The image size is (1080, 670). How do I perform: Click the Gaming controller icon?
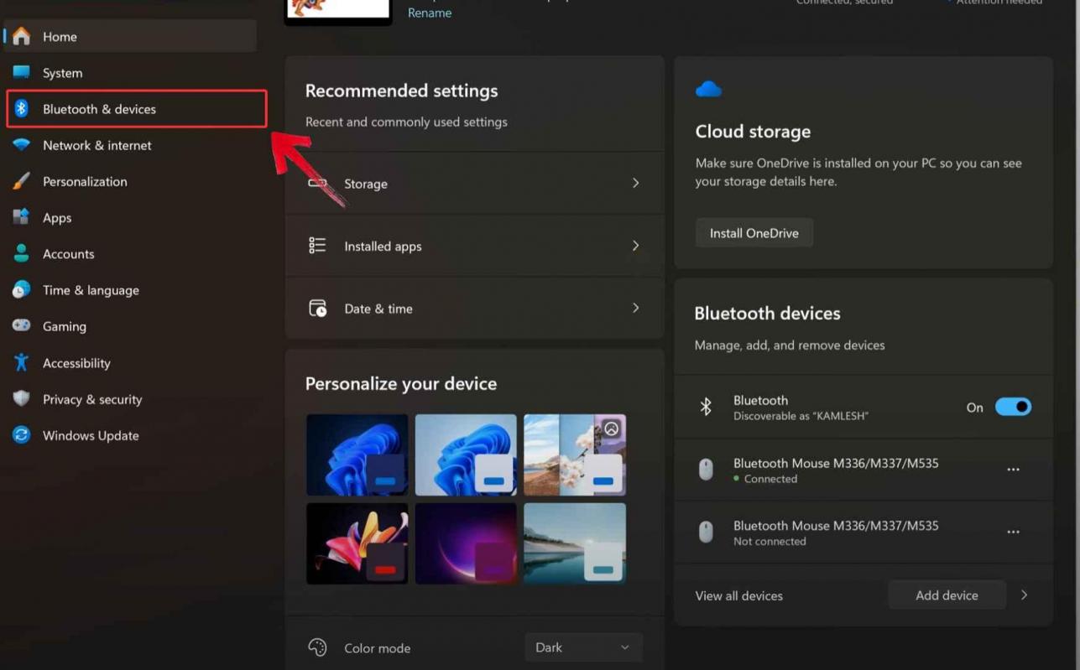pos(20,326)
